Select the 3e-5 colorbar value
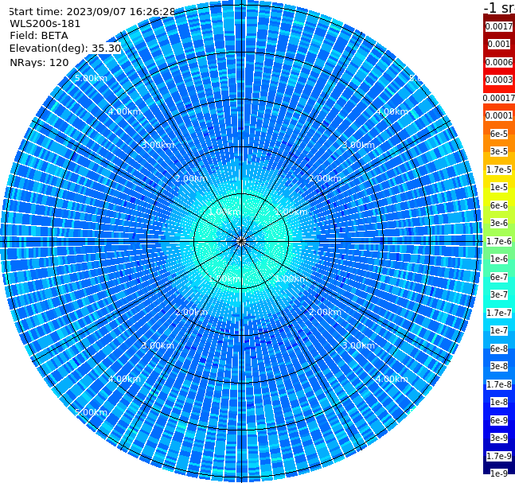 (x=499, y=151)
